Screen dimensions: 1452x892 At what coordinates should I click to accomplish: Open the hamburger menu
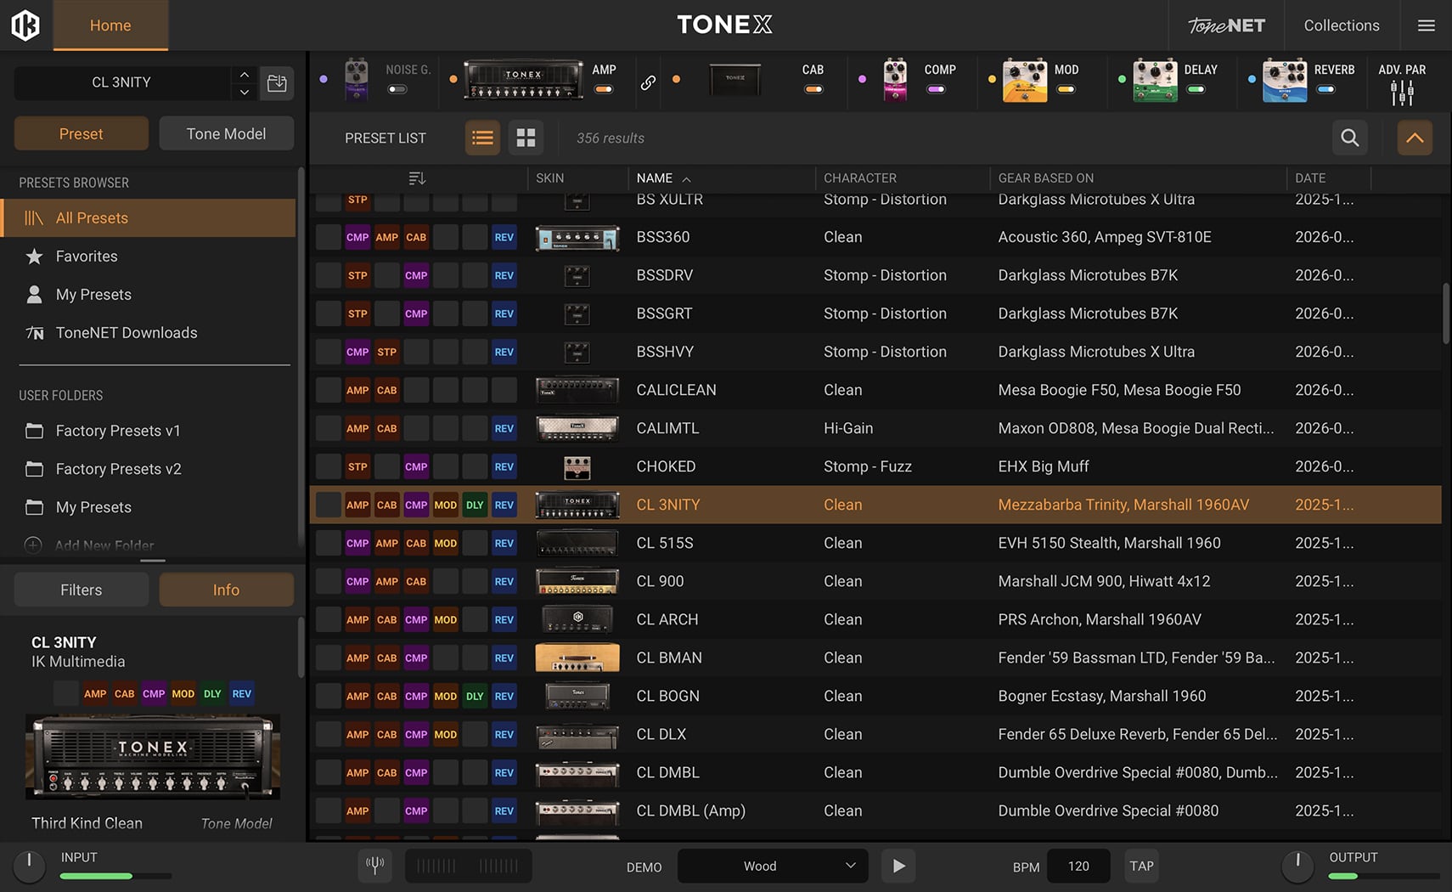[x=1427, y=25]
